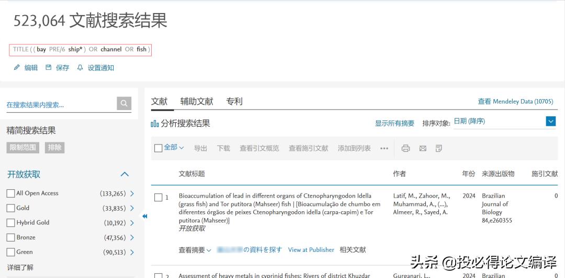Check the box for result 1
The image size is (565, 278).
158,198
